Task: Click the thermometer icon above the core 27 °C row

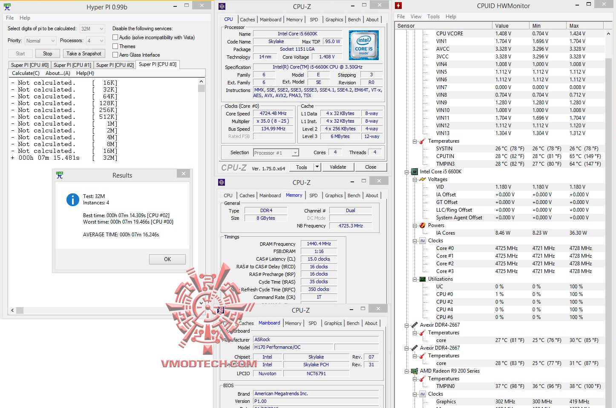Action: 423,333
